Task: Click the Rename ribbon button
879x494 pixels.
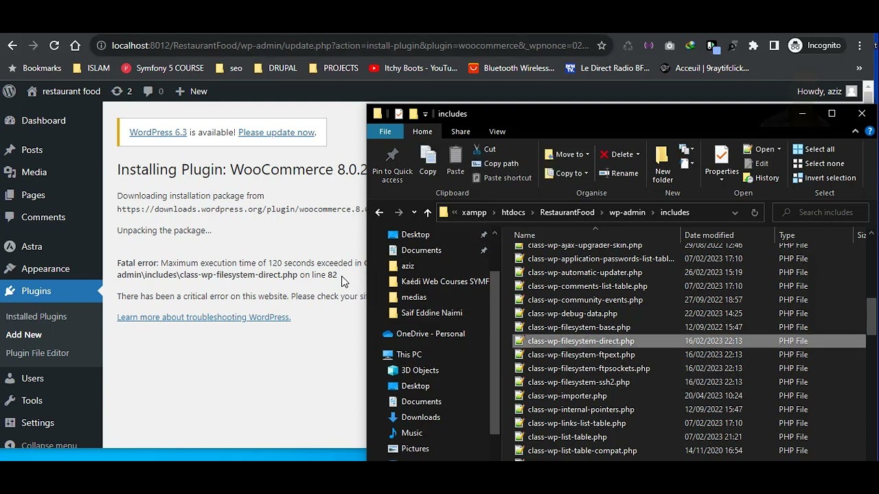Action: click(x=619, y=173)
